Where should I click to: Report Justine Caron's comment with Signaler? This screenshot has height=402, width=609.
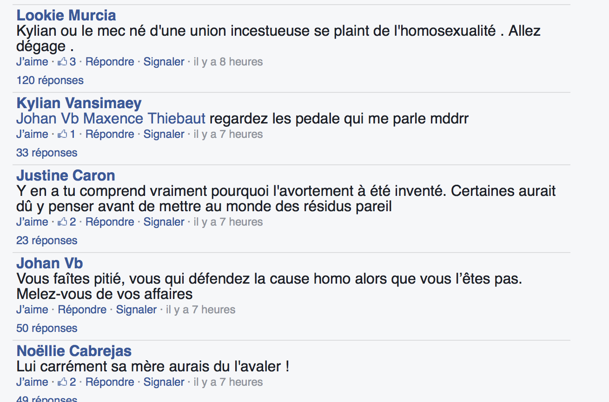coord(164,222)
